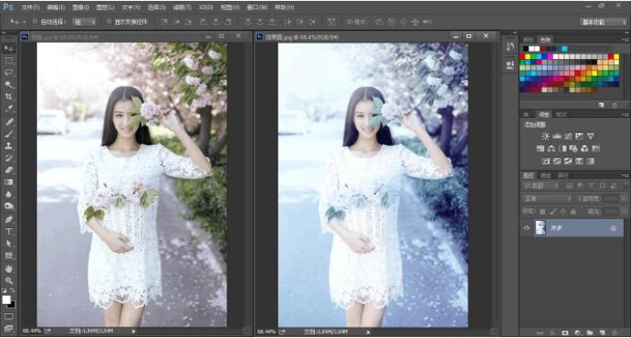Switch to the Styles tab
The width and height of the screenshot is (631, 338).
pos(561,114)
